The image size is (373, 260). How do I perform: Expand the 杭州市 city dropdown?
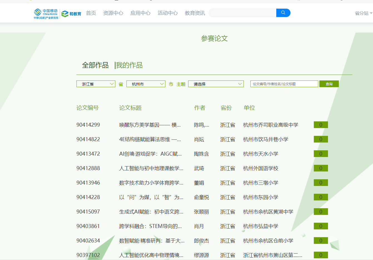(146, 84)
